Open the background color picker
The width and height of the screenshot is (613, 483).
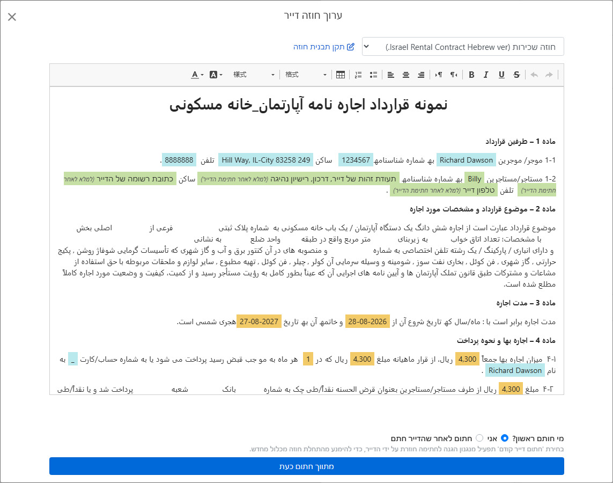[x=216, y=75]
